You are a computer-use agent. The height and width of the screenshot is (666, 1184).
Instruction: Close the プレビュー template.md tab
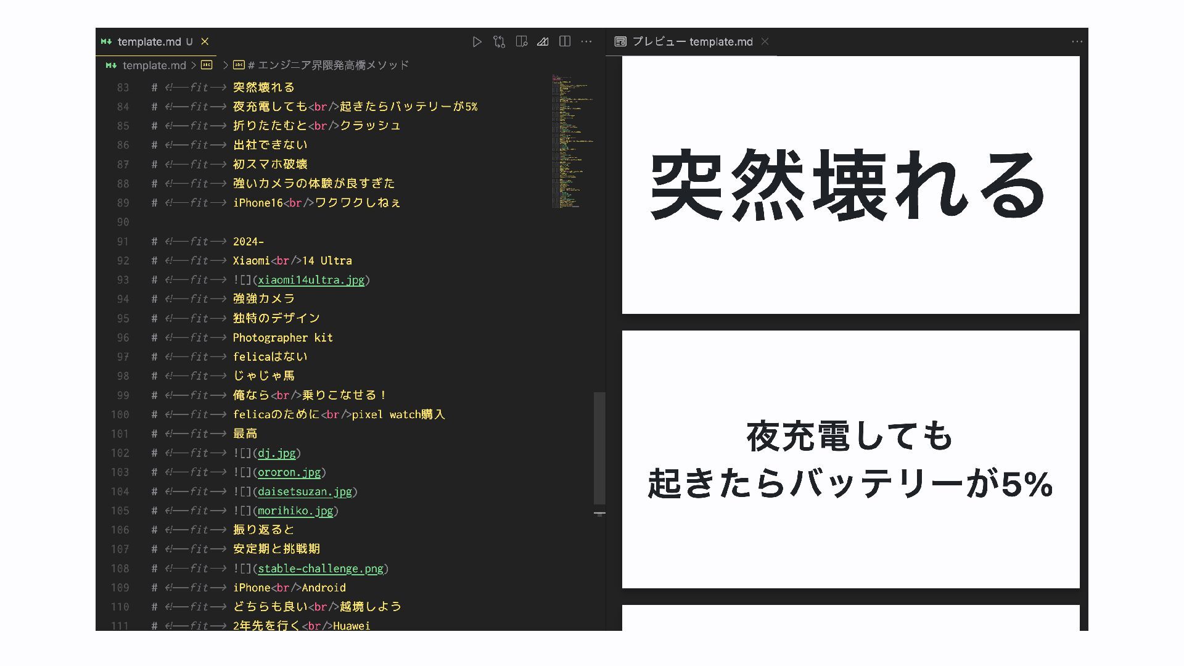click(x=765, y=41)
